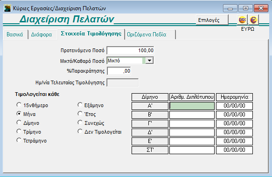Screen dimensions: 272x177
Task: Click the Τιμολογείται κάθε heading
Action: click(x=37, y=94)
